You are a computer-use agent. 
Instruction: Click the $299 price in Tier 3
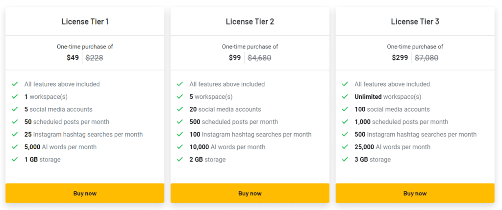[x=401, y=58]
